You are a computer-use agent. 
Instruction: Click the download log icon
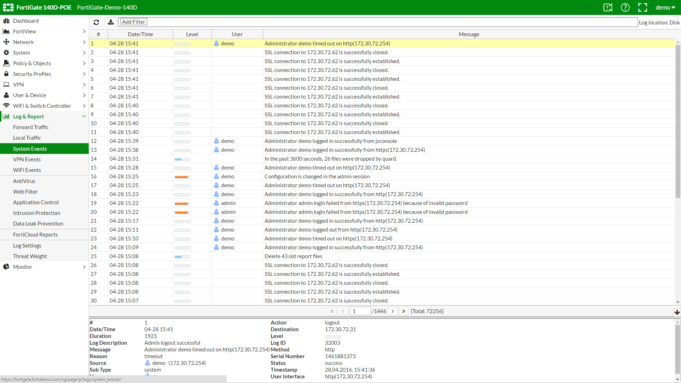point(111,22)
